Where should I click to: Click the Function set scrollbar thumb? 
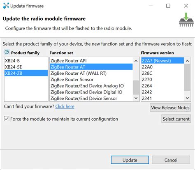[x=136, y=87]
